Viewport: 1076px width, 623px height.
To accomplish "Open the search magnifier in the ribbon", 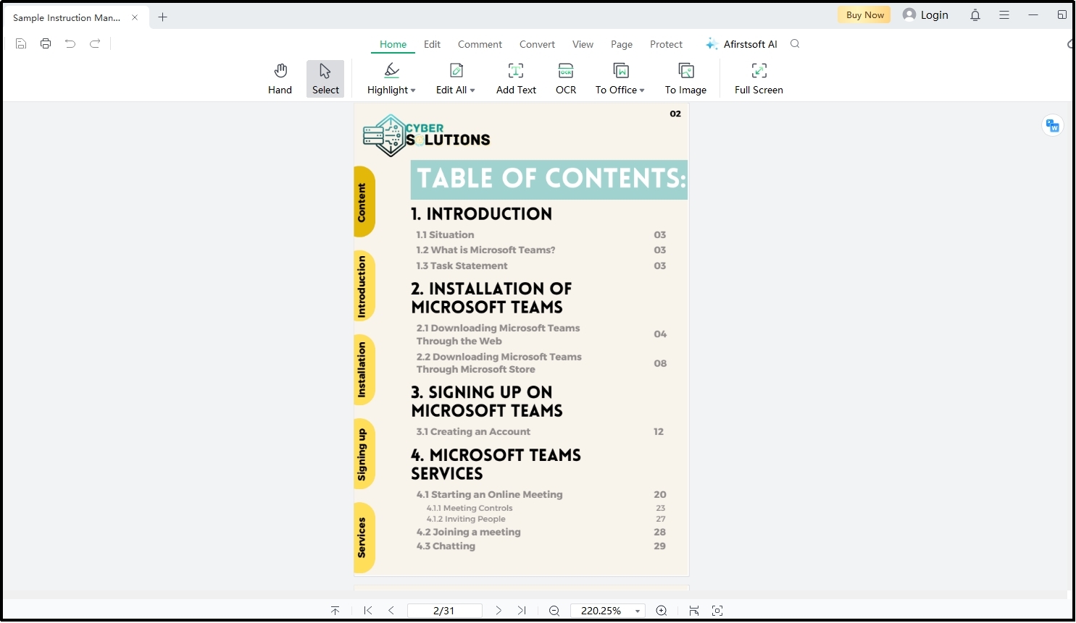I will coord(795,44).
